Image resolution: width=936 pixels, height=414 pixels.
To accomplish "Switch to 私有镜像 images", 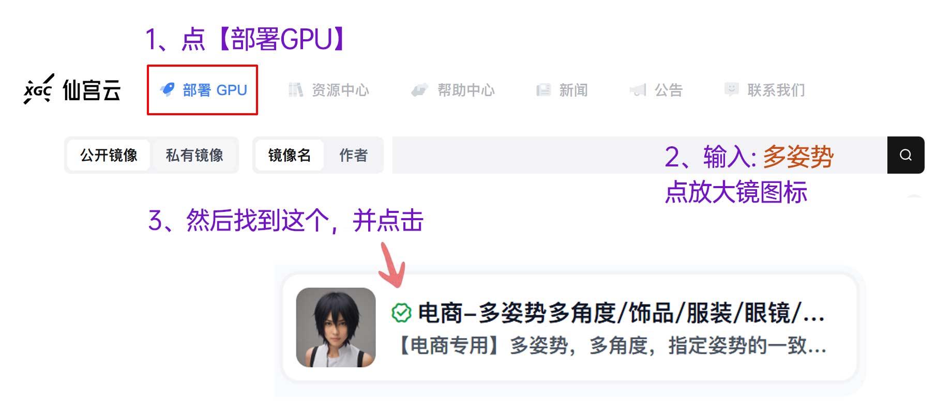I will [x=194, y=155].
